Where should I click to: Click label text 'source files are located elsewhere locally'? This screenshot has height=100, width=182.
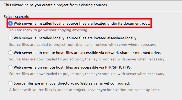102,38
